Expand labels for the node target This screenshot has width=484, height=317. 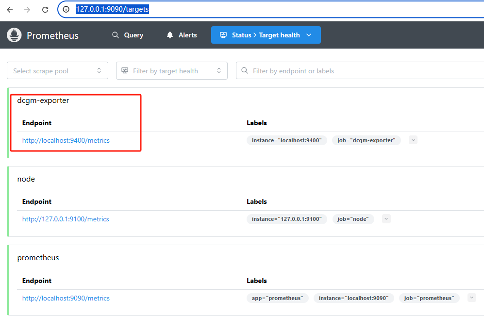pyautogui.click(x=386, y=219)
